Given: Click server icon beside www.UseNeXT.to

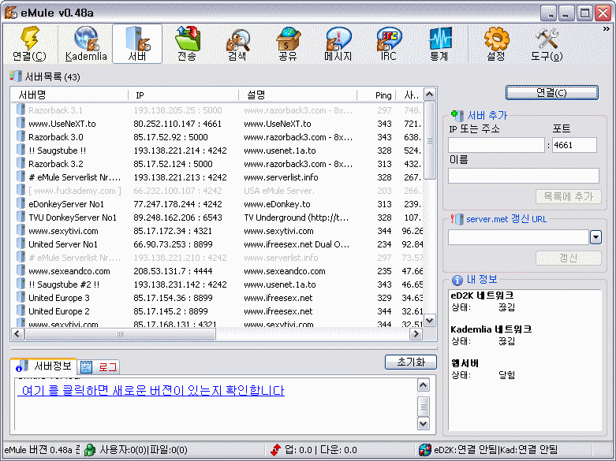Looking at the screenshot, I should tap(21, 123).
